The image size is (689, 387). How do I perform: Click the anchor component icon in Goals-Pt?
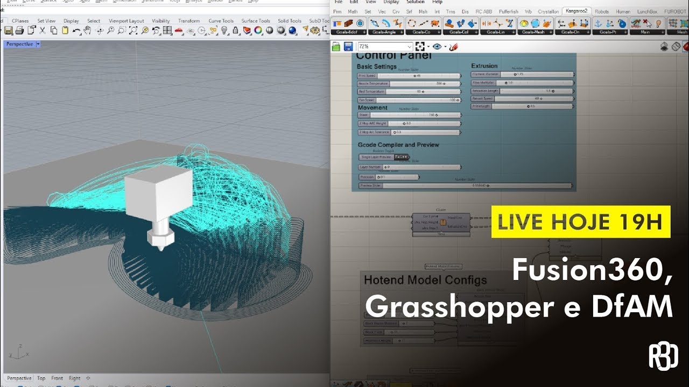[599, 23]
